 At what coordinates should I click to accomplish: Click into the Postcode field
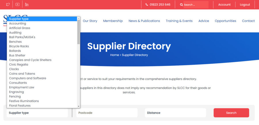click(107, 113)
